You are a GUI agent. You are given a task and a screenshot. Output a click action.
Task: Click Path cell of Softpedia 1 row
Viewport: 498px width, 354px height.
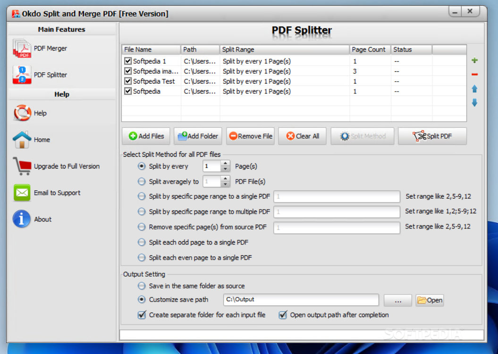200,61
